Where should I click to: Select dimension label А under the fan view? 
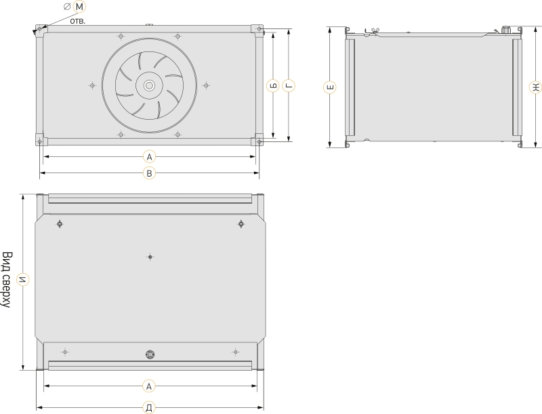(x=149, y=157)
